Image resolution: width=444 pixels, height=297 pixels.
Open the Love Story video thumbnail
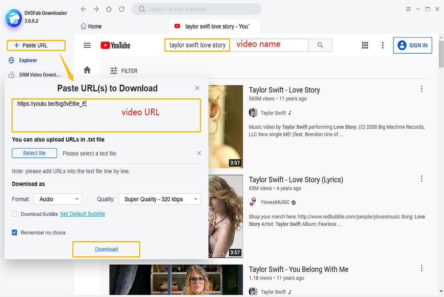tap(226, 127)
